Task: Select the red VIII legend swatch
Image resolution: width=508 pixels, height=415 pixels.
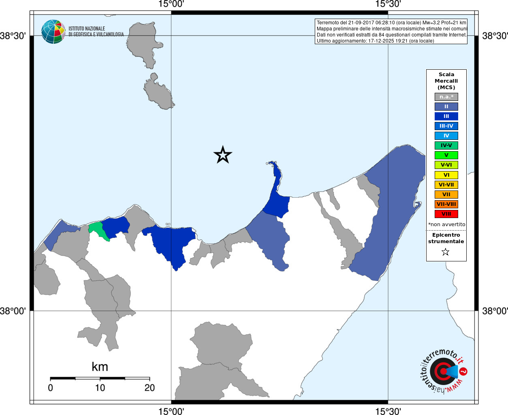Action: tap(446, 214)
